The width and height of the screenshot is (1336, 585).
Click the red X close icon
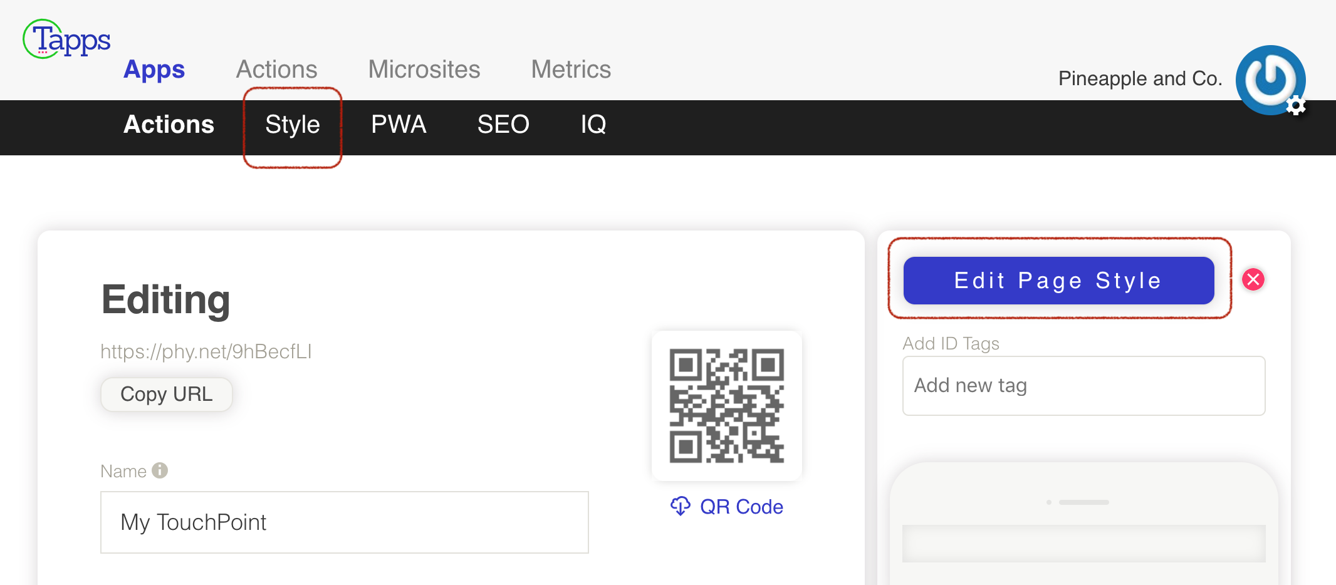[x=1253, y=279]
